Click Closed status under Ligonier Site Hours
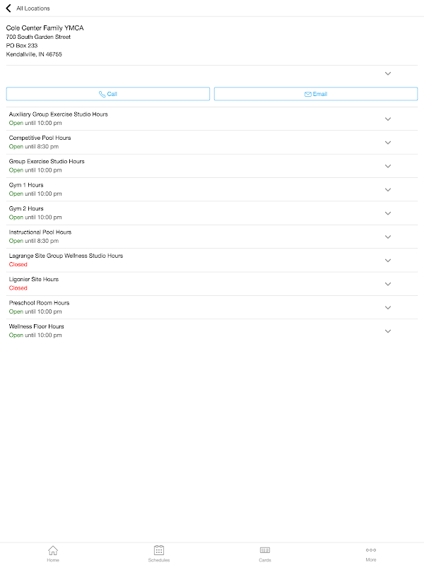 18,288
